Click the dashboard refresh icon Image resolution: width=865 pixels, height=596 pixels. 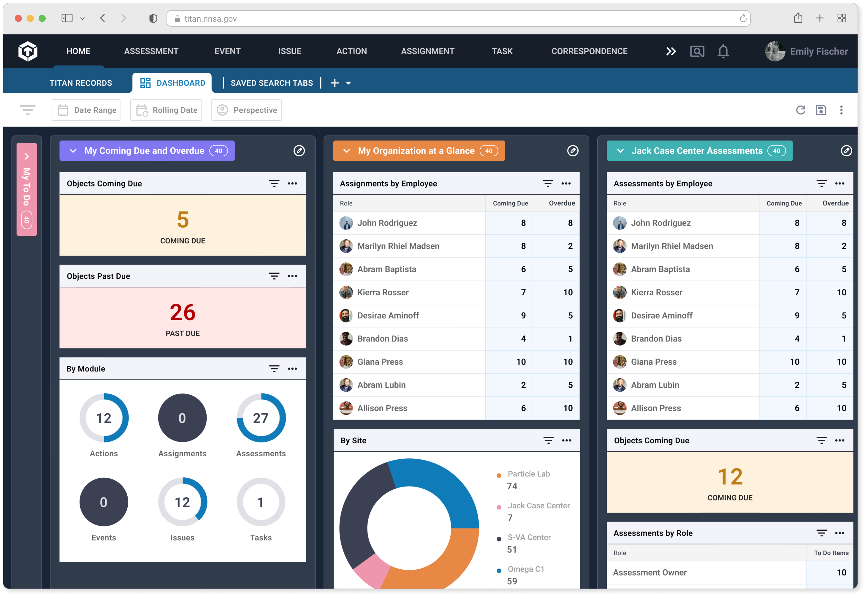tap(800, 110)
